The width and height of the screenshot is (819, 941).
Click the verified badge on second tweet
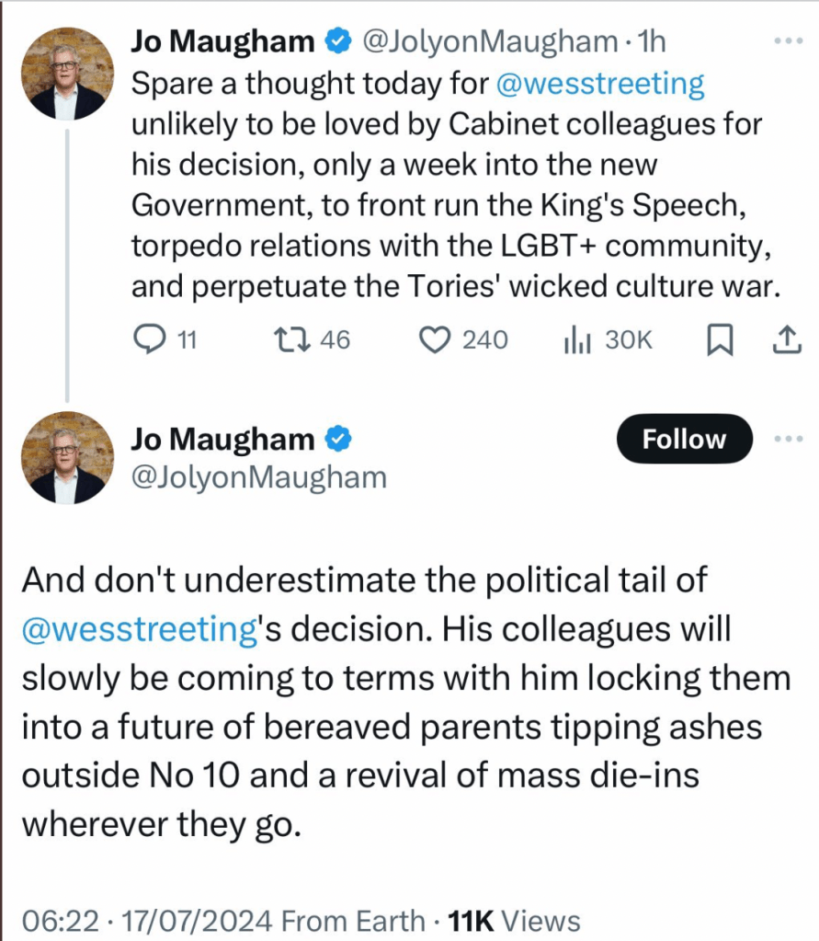pyautogui.click(x=339, y=441)
